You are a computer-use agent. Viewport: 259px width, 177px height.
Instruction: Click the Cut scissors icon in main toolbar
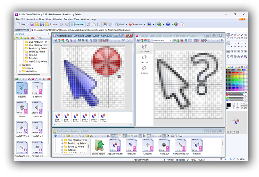89,25
